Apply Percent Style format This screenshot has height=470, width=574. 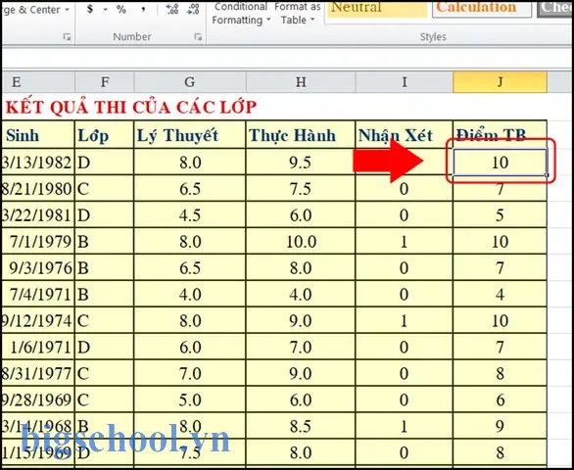click(121, 10)
